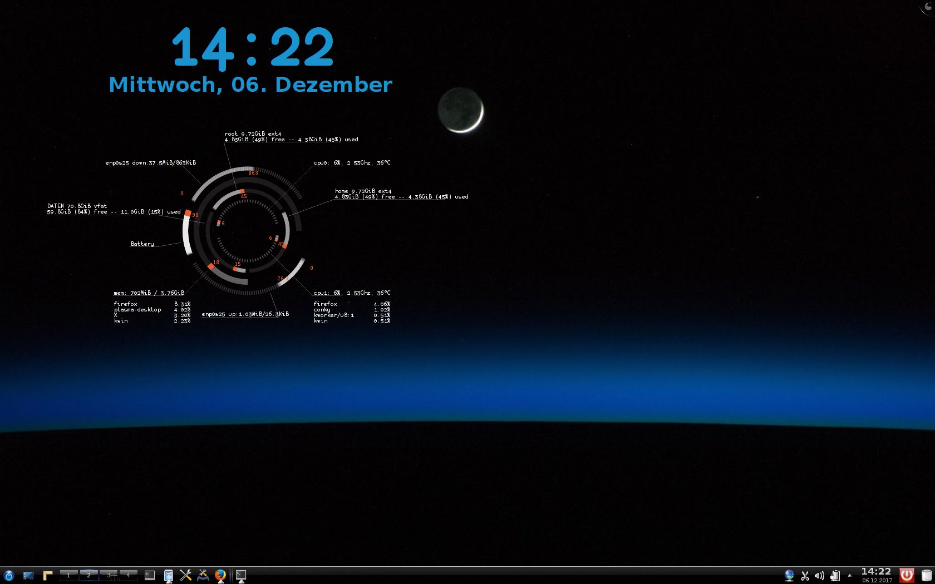Click the 'cpu0: 6%' label
Viewport: 935px width, 584px height.
352,163
